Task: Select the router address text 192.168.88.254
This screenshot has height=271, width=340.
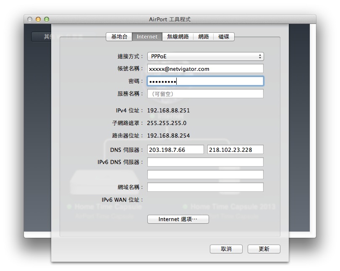Action: click(168, 135)
